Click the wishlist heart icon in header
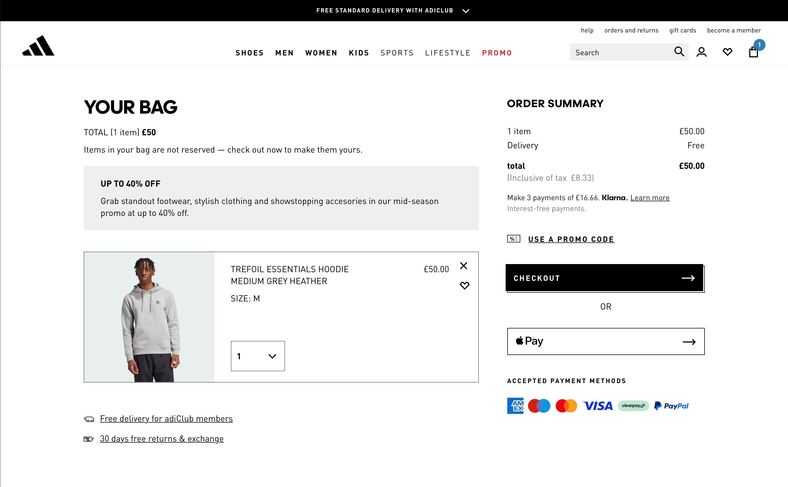The image size is (788, 487). pyautogui.click(x=728, y=52)
